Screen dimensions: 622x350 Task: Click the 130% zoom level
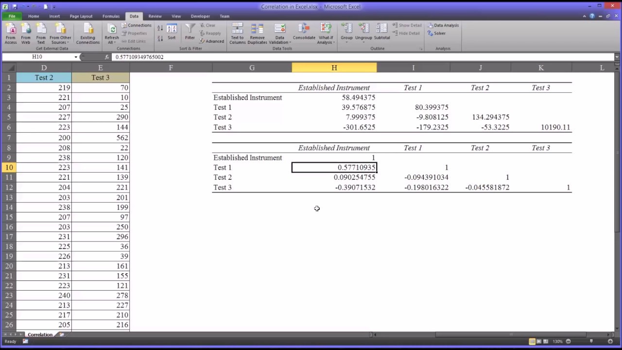(557, 341)
